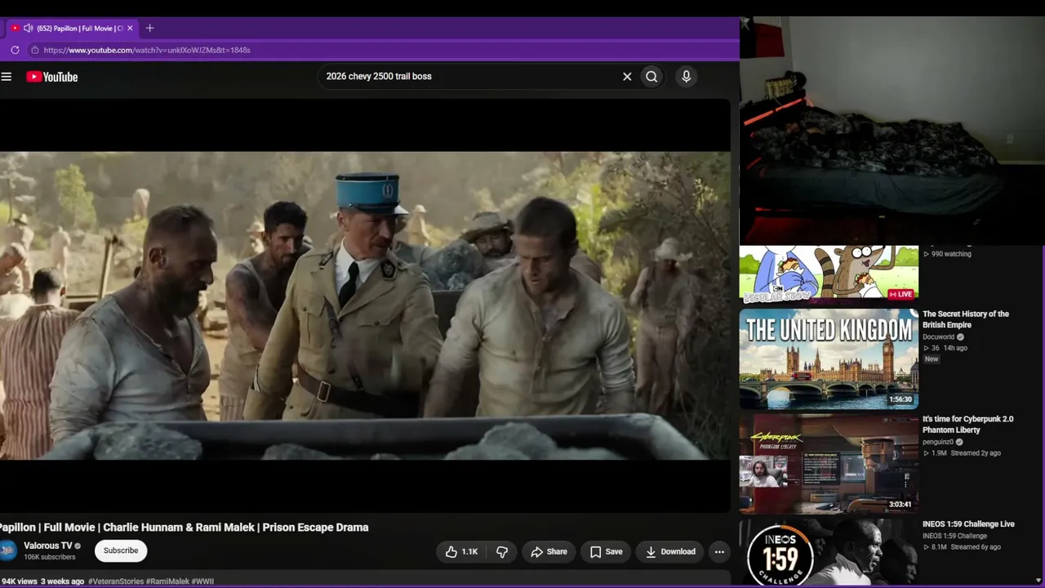Open the INEOS 1:59 Challenge thumbnail
Screen dimensions: 1045x588
[829, 552]
